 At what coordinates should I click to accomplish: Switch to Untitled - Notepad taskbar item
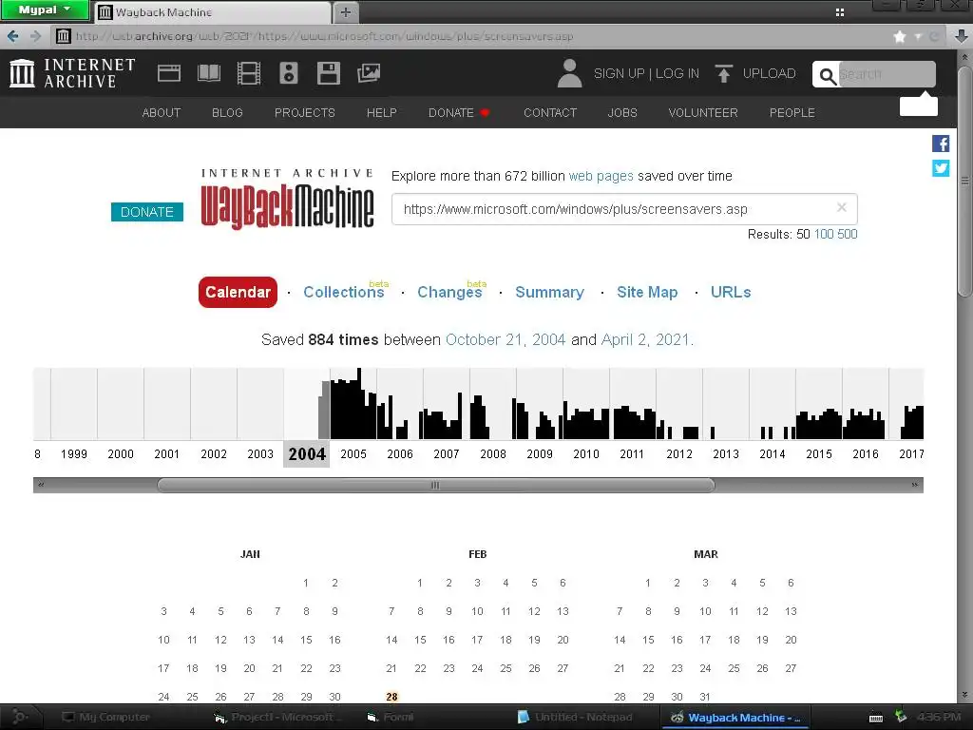575,717
